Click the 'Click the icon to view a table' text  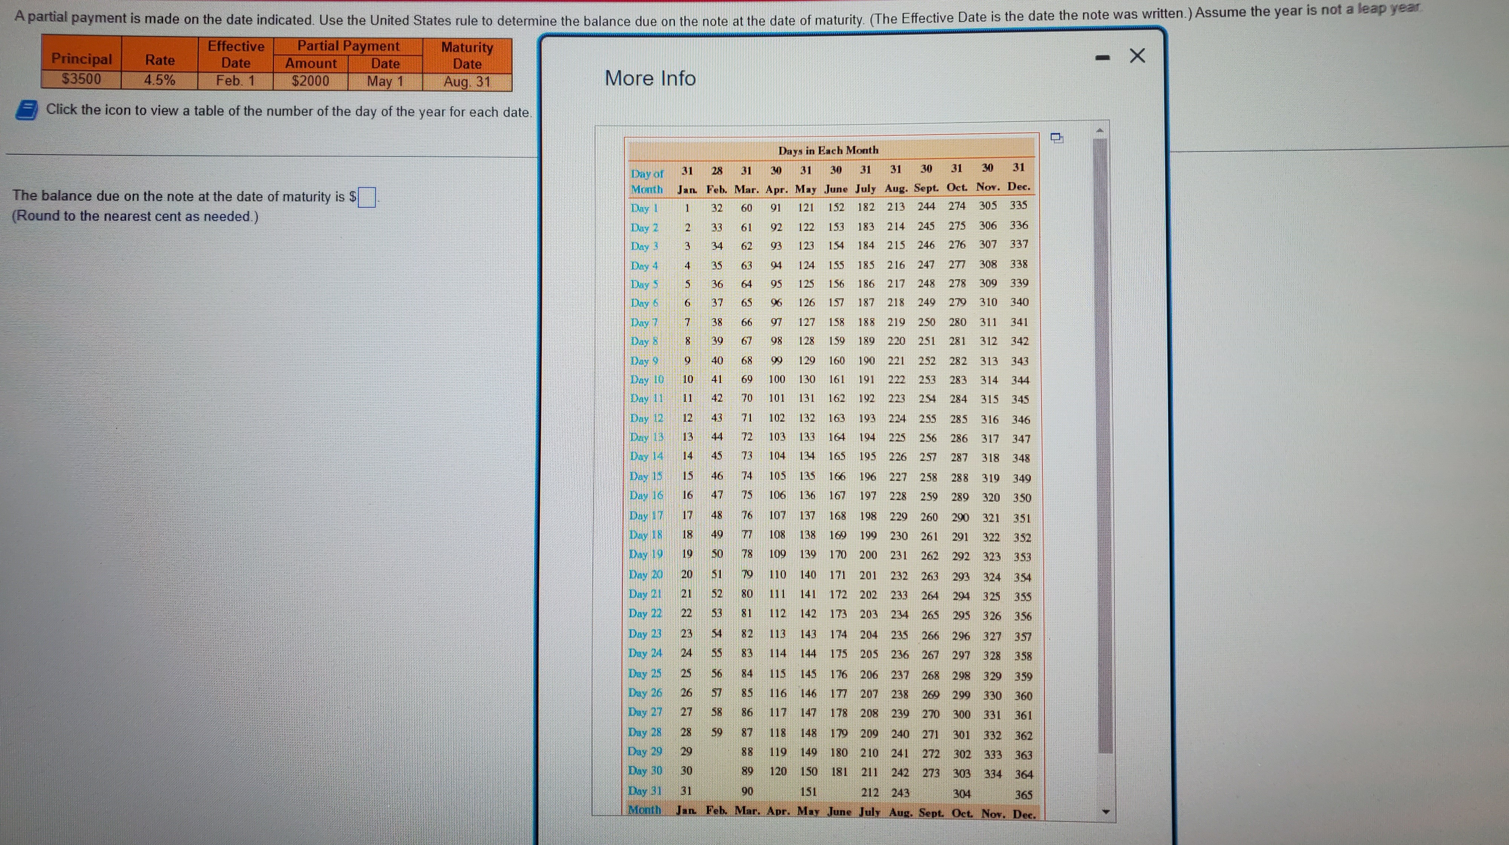(288, 111)
